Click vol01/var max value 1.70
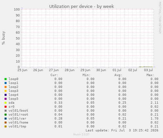 coord(154,119)
